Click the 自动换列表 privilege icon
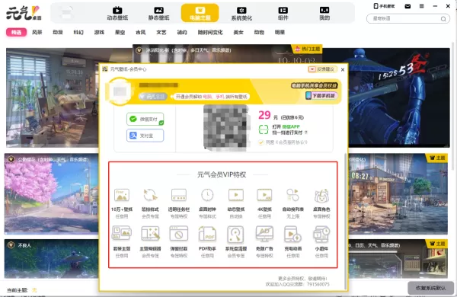The width and height of the screenshot is (457, 297). [292, 195]
